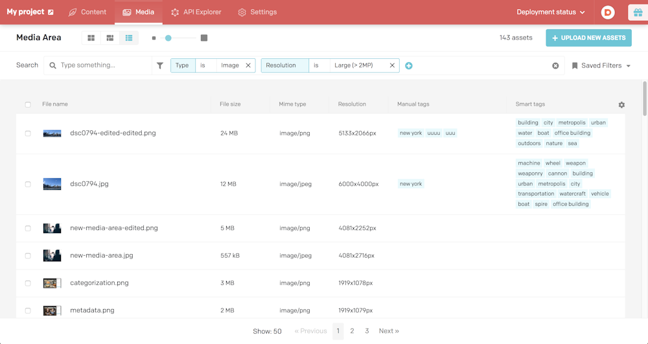Open table column settings gear
Screen dimensions: 648x344
pyautogui.click(x=621, y=105)
